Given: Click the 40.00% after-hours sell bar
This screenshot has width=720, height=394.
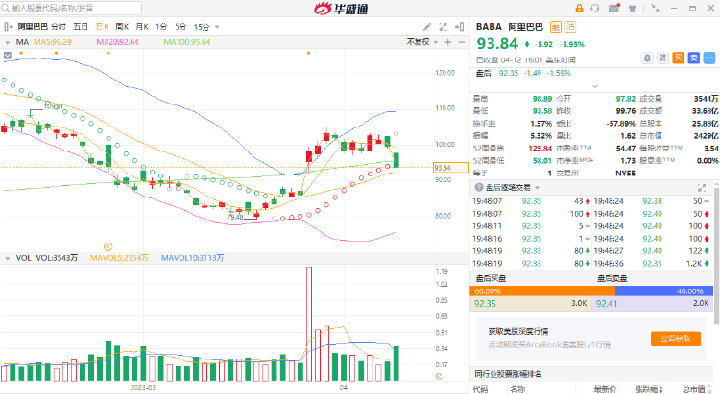Looking at the screenshot, I should pyautogui.click(x=664, y=291).
